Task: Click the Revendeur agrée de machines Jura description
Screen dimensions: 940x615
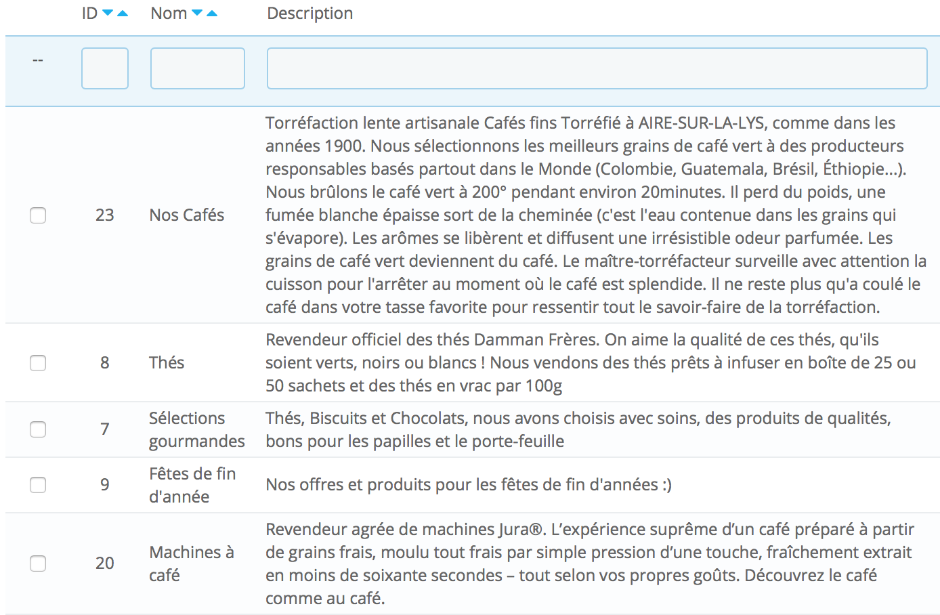Action: click(590, 564)
